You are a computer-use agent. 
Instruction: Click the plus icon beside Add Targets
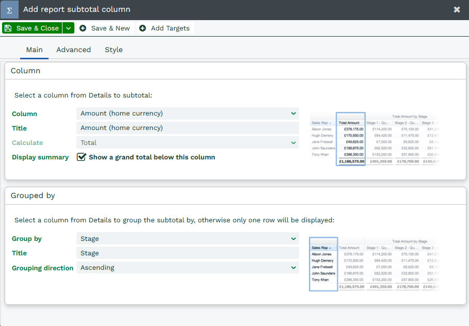tap(143, 28)
